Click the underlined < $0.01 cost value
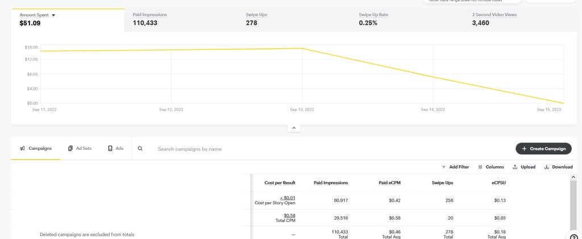Viewport: 582px width, 239px height. point(288,198)
